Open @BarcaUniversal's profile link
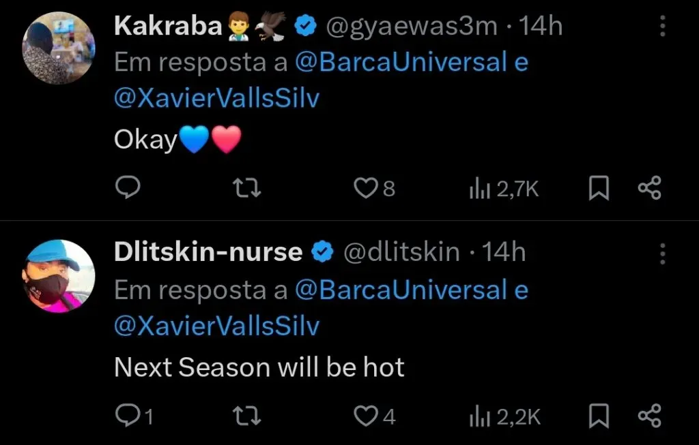The image size is (699, 445). (x=410, y=61)
